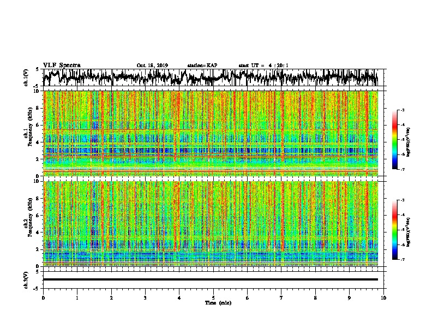The width and height of the screenshot is (432, 334).
Task: Click the "10" kHz tick of ch.2 spectrogram
Action: [x=37, y=181]
